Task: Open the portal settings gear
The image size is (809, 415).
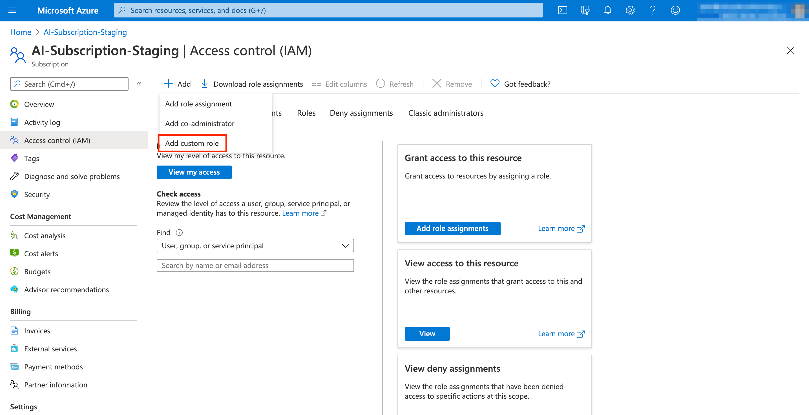Action: [x=630, y=10]
